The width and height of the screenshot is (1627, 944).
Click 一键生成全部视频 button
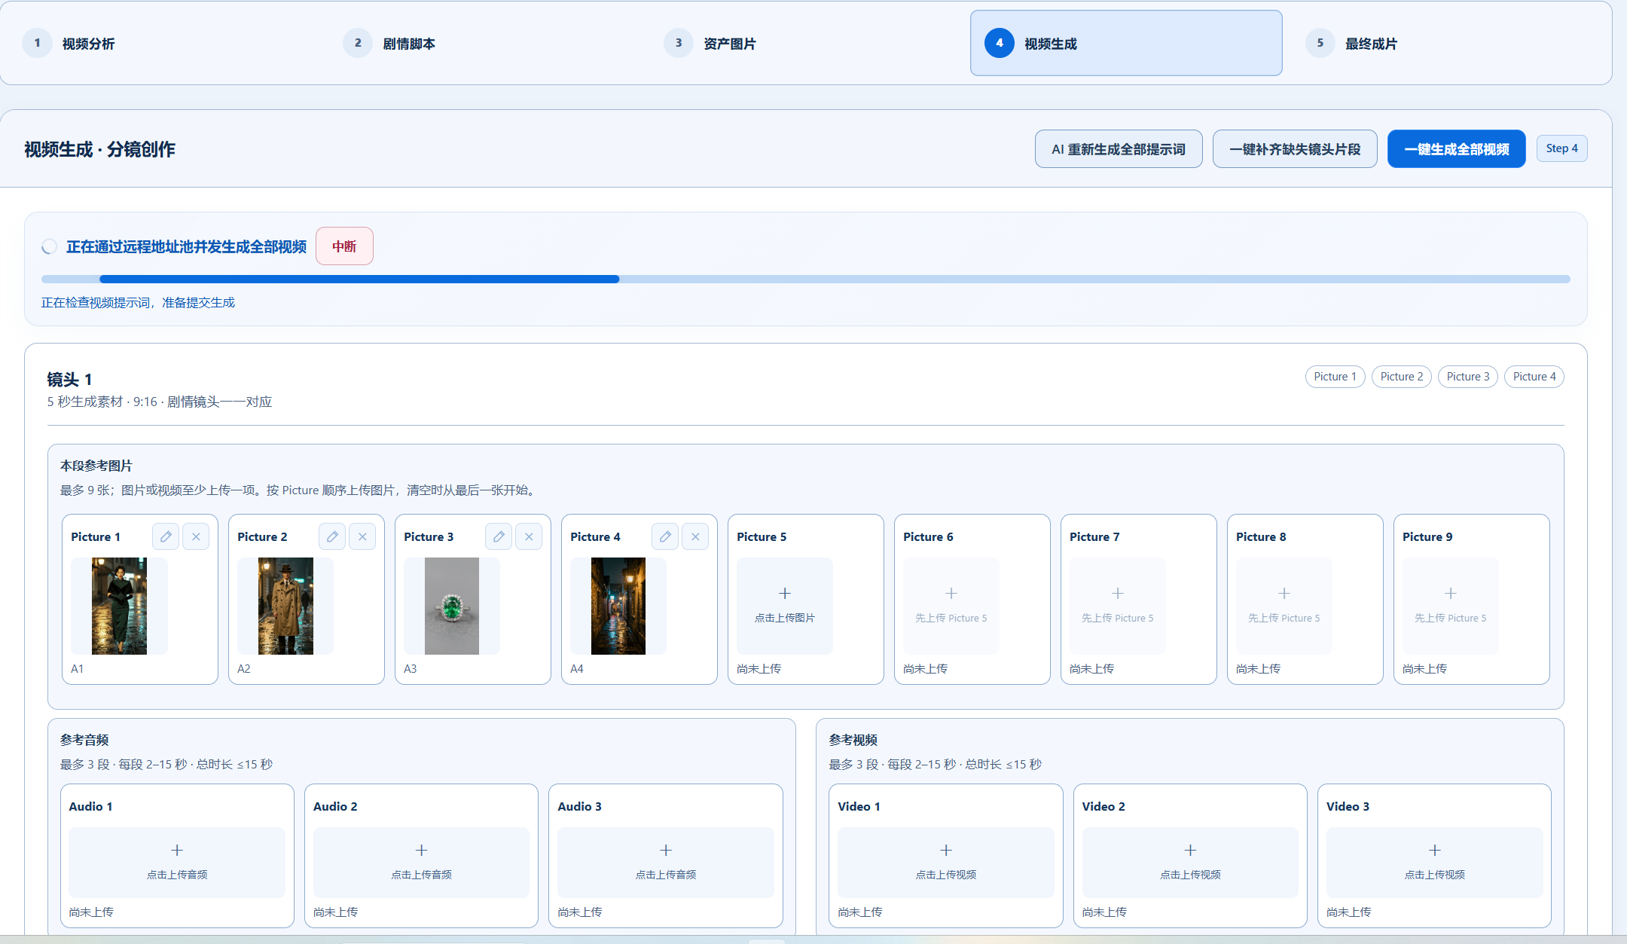pos(1456,149)
